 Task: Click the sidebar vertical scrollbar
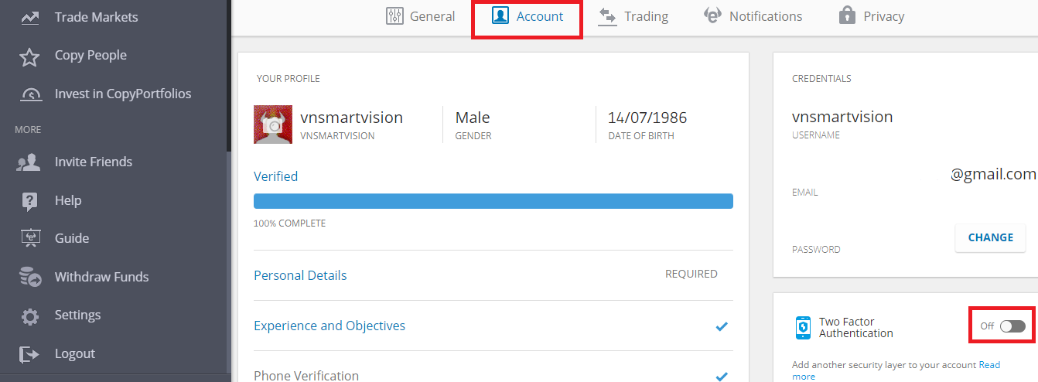point(229,76)
